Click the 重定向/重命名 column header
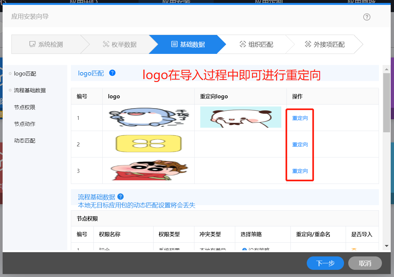Image resolution: width=394 pixels, height=277 pixels. tap(313, 234)
